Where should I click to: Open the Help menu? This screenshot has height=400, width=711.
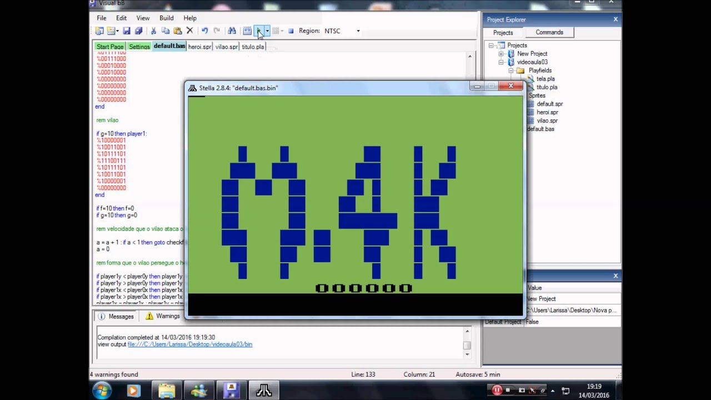[190, 18]
